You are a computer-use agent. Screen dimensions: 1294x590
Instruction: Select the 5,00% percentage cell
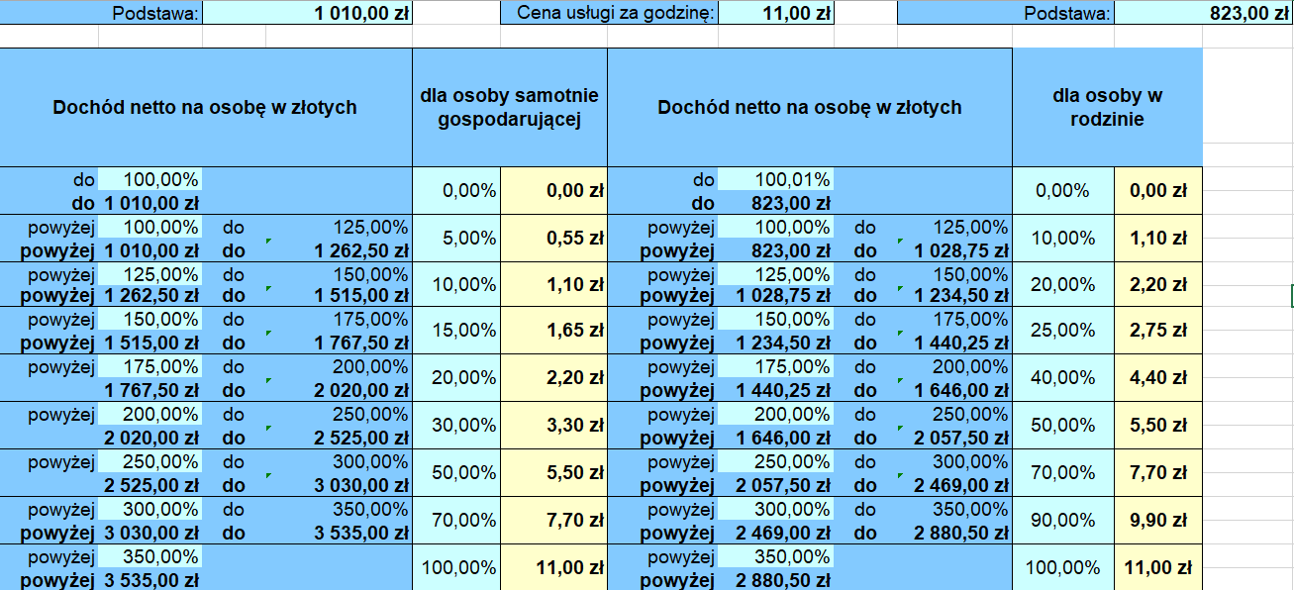click(457, 239)
